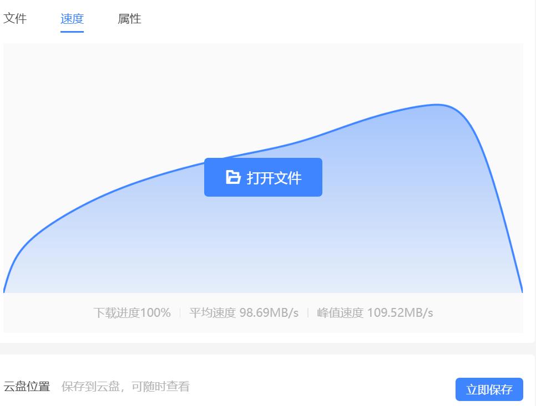The height and width of the screenshot is (406, 536).
Task: Click the gray statistics bar below the chart
Action: tap(266, 313)
